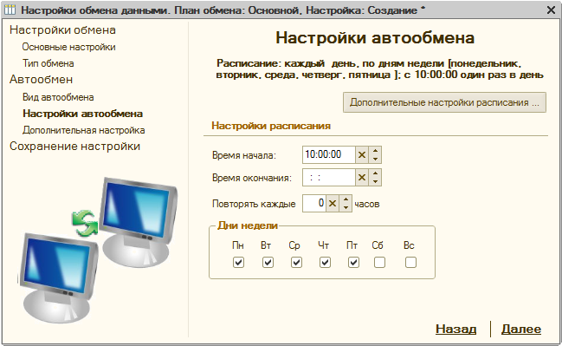Increase Повторять каждые hours with up arrow
This screenshot has height=346, width=562.
coord(346,199)
